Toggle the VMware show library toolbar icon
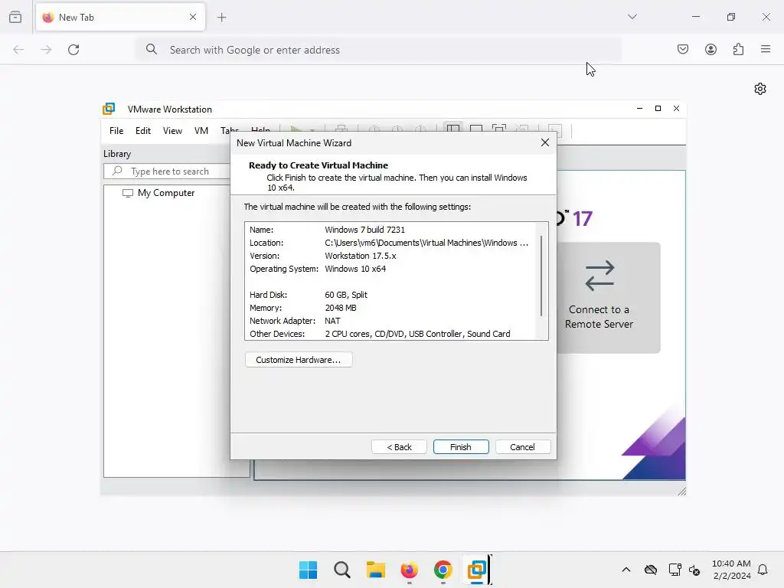The image size is (784, 588). [x=453, y=129]
